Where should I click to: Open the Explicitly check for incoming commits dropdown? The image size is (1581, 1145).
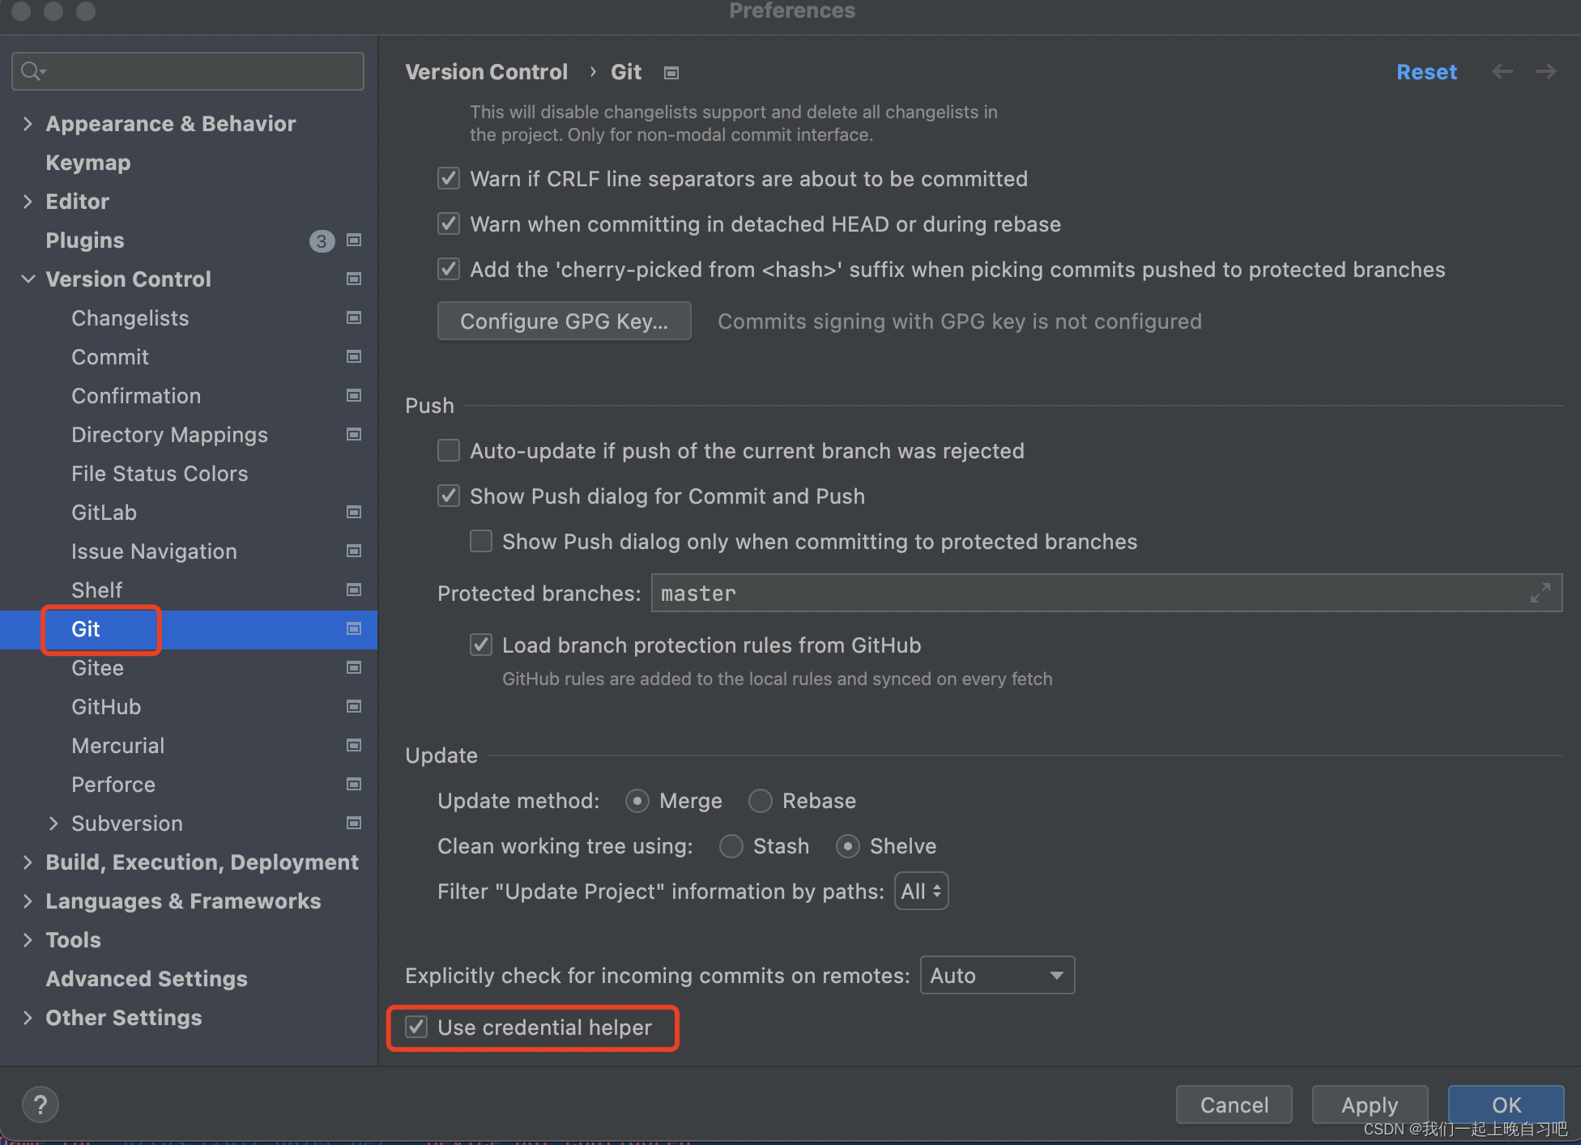click(997, 975)
